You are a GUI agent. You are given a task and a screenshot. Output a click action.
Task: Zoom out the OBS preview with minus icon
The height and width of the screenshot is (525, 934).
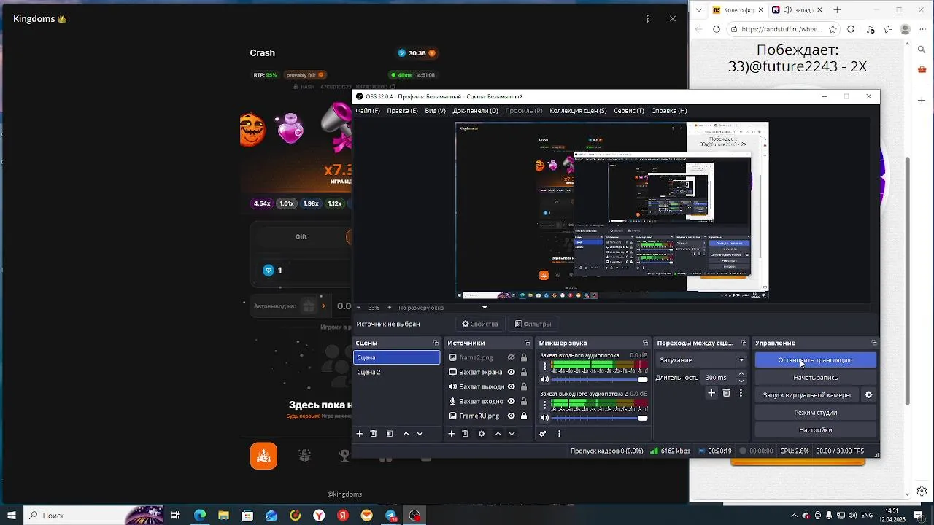point(358,308)
